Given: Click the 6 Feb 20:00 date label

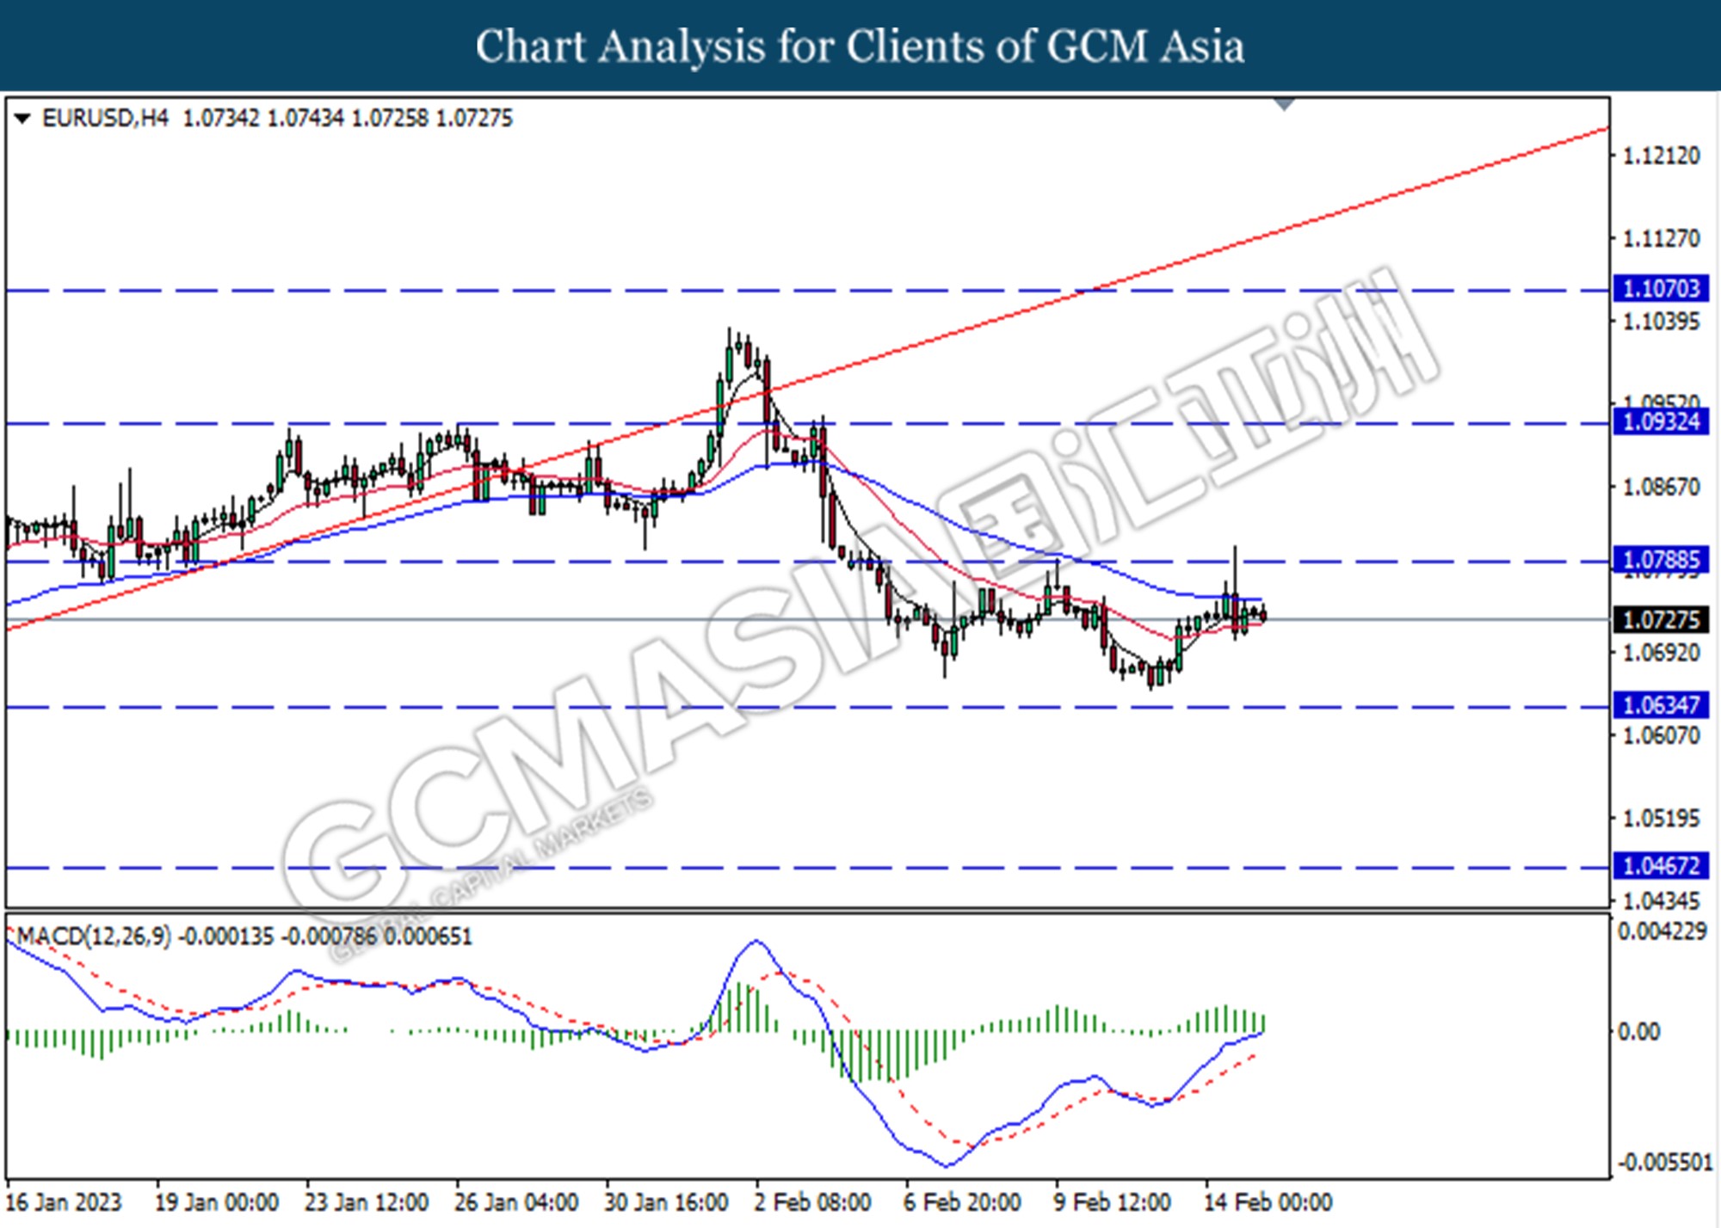Looking at the screenshot, I should tap(963, 1201).
